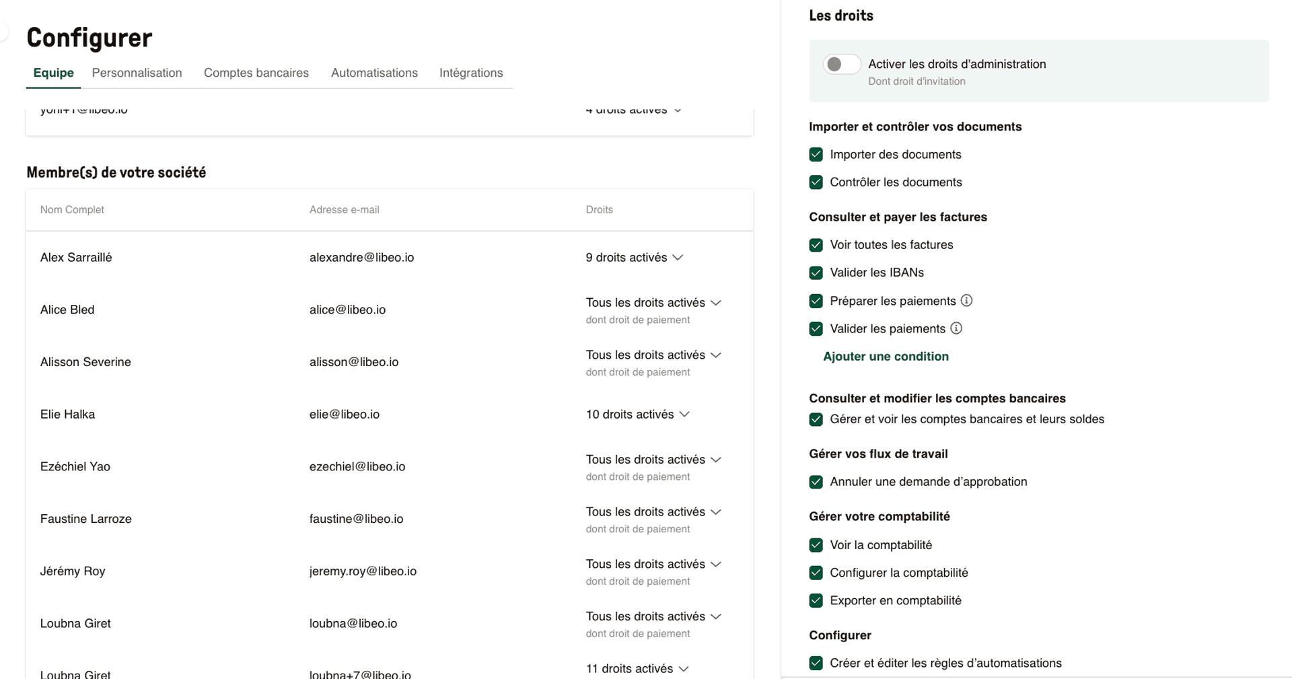The width and height of the screenshot is (1292, 679).
Task: Expand Jérémy Roy's rights dropdown
Action: (653, 564)
